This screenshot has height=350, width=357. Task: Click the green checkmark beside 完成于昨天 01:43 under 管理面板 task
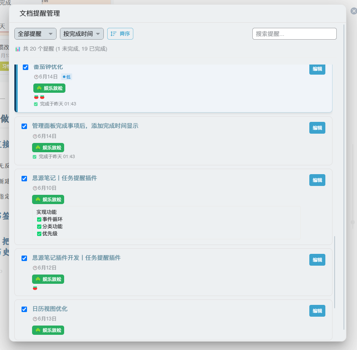coord(35,156)
